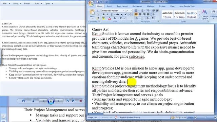
Task: Toggle Bold formatting
Action: pyautogui.click(x=103, y=14)
